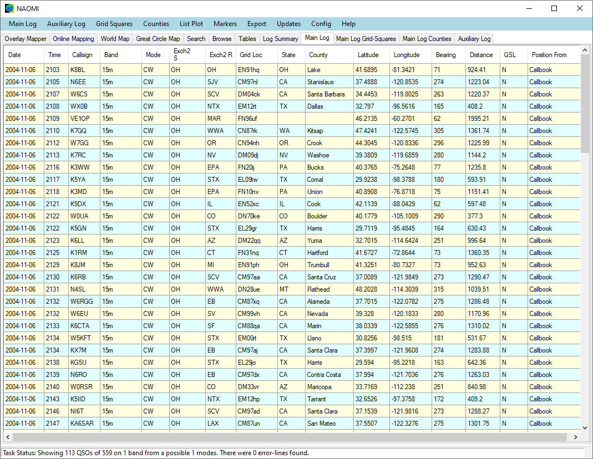Click the Distance column header
593x459 pixels.
click(x=483, y=55)
